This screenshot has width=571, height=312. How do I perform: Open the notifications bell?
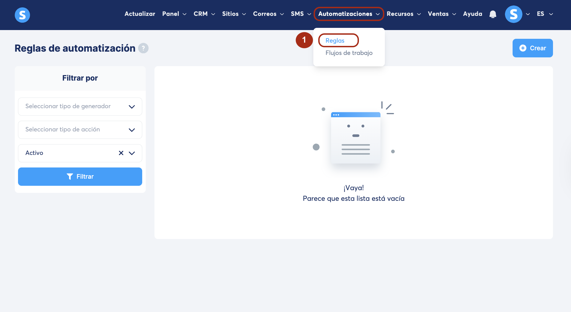(493, 14)
